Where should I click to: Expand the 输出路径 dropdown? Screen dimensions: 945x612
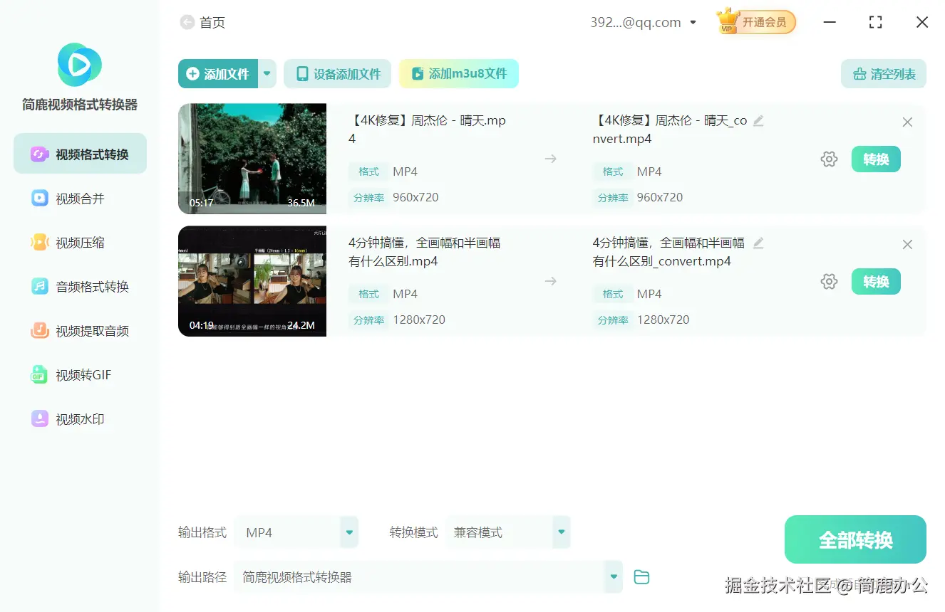click(613, 577)
